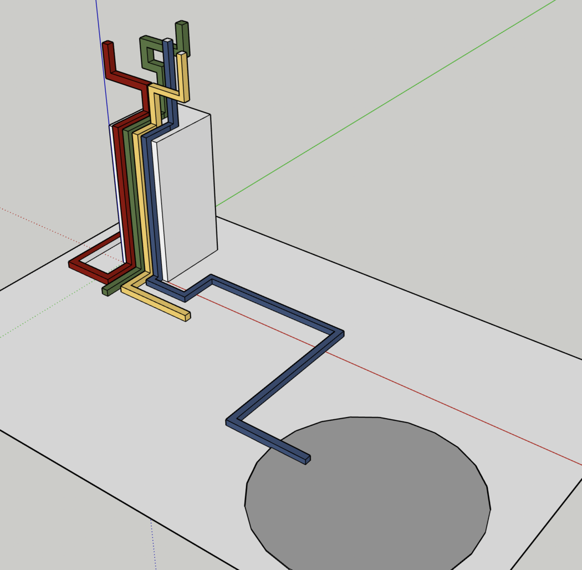The image size is (582, 570).
Task: Click the topmost end of the red pipe
Action: (x=108, y=43)
